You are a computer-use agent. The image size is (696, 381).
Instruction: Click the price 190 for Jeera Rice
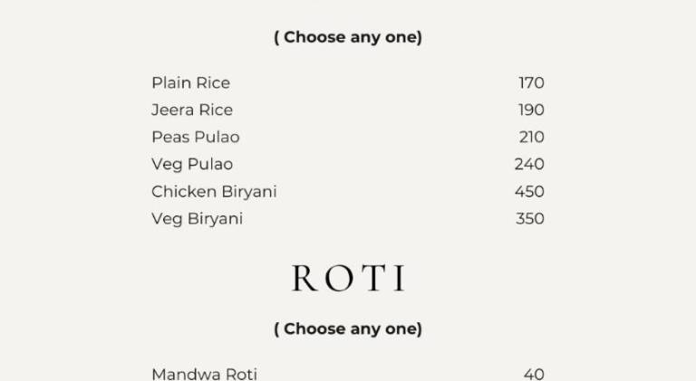531,110
